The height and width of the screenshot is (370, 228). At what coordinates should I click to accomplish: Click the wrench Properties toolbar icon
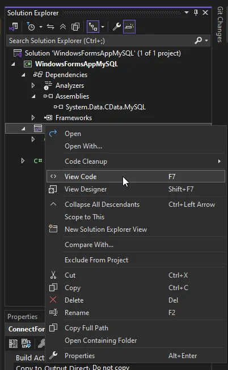[x=116, y=27]
